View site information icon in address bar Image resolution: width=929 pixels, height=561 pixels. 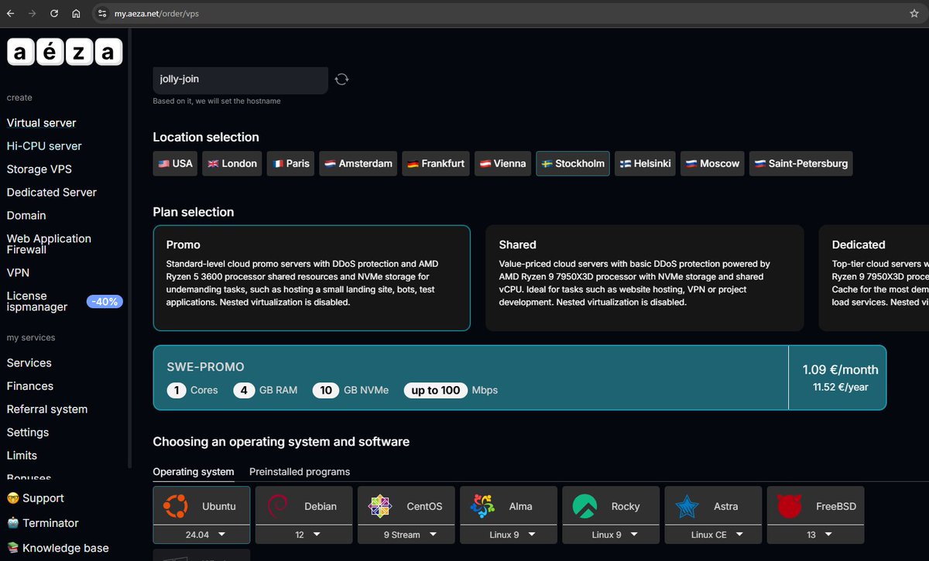point(102,13)
